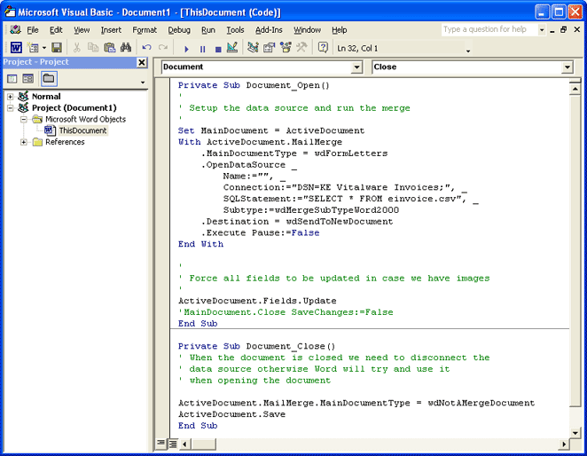Open the Insert object dropdown arrow
Screen dimensions: 587x456
click(x=43, y=48)
